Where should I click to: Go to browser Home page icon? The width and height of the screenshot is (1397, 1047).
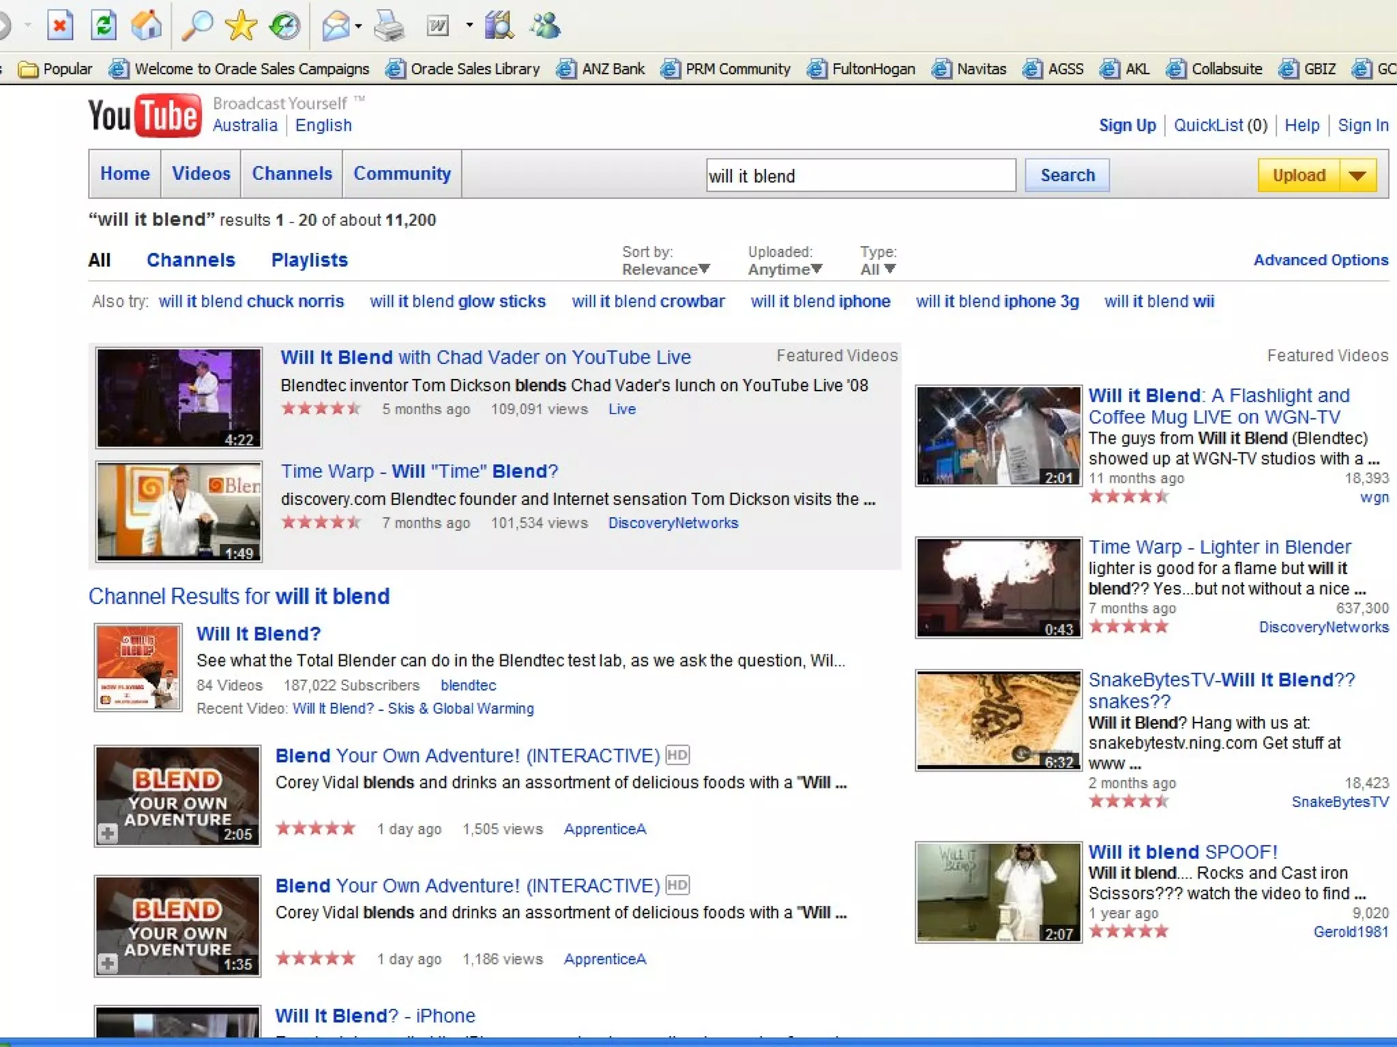pyautogui.click(x=147, y=26)
